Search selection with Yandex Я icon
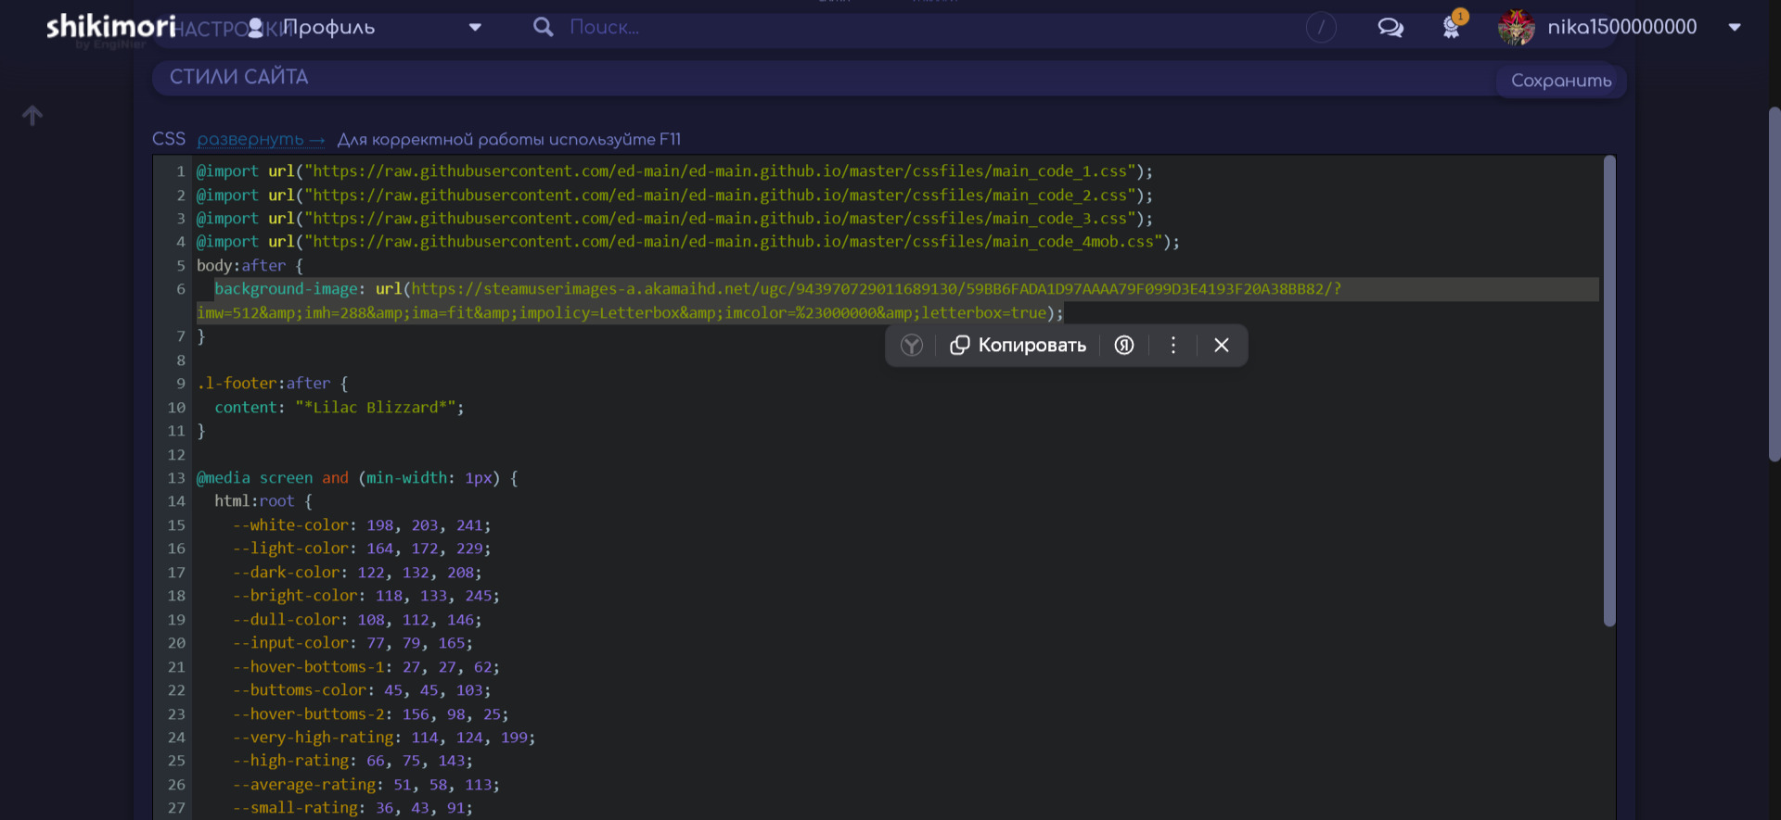This screenshot has height=820, width=1781. 1124,346
